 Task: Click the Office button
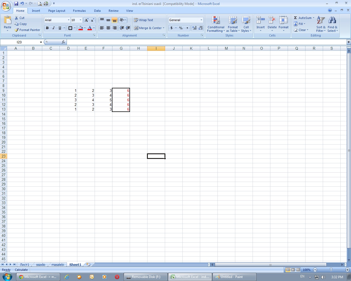pos(6,6)
